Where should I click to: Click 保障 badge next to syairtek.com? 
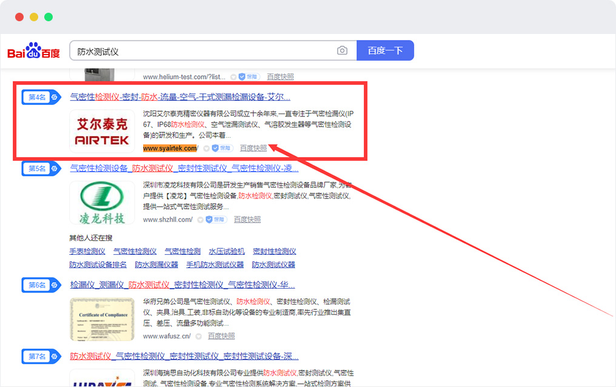pos(222,148)
